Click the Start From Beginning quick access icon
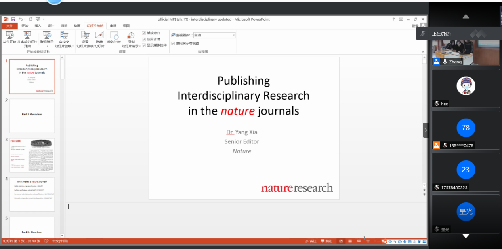 click(x=38, y=19)
